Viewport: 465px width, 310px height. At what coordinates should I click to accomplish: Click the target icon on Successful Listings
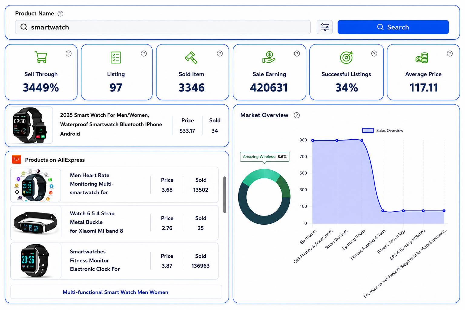pyautogui.click(x=346, y=57)
